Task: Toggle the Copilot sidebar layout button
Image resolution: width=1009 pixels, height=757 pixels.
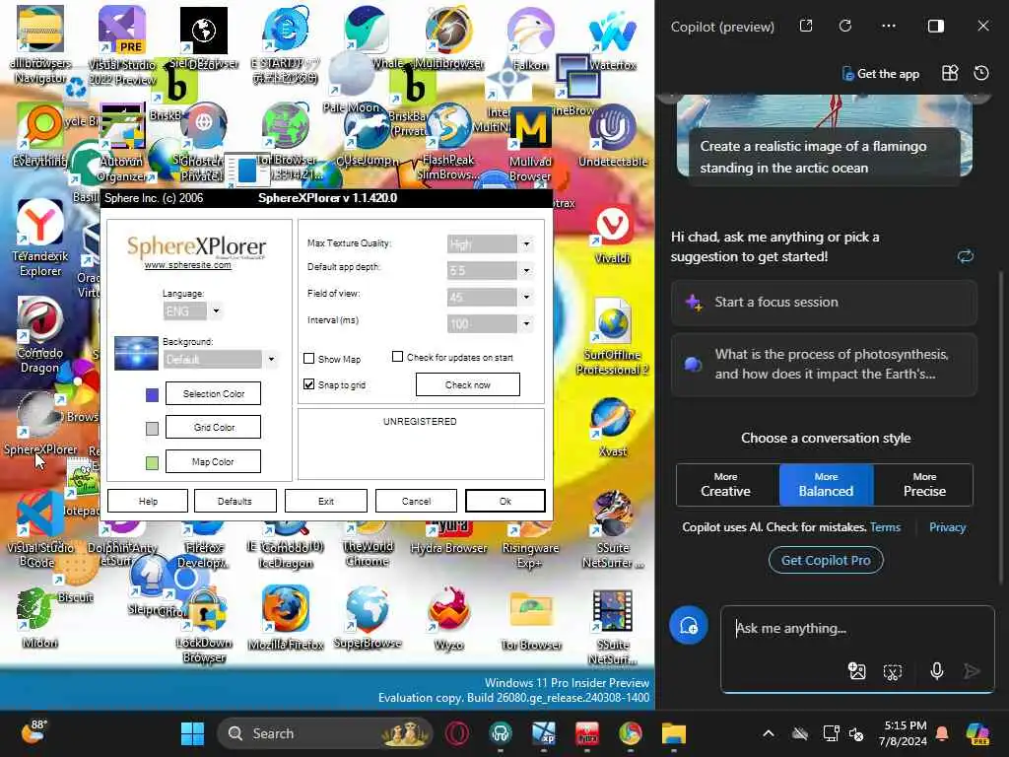Action: point(936,26)
